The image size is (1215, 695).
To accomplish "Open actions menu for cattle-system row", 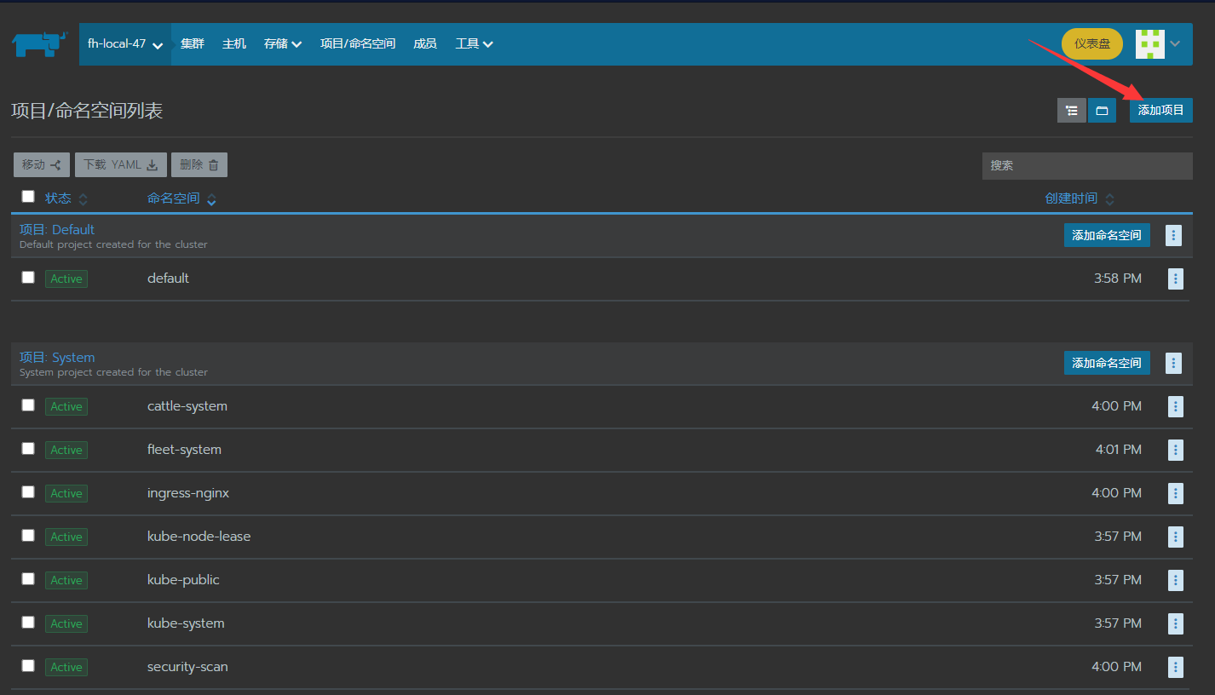I will tap(1176, 407).
